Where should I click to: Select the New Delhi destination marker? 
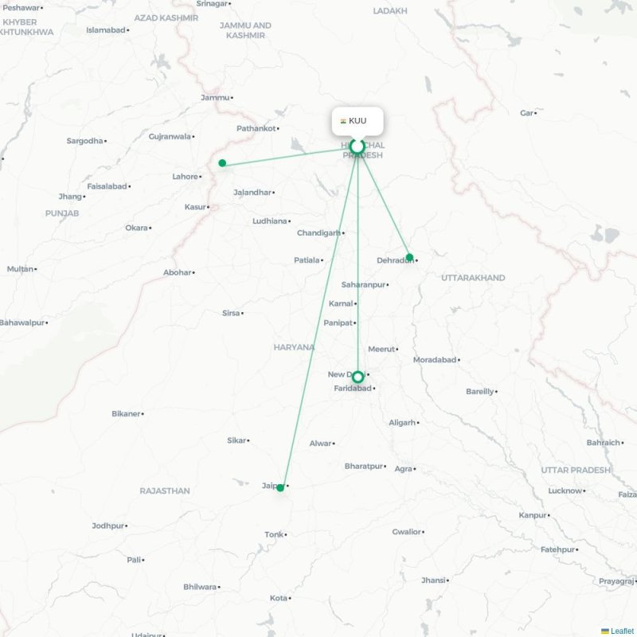pyautogui.click(x=358, y=377)
